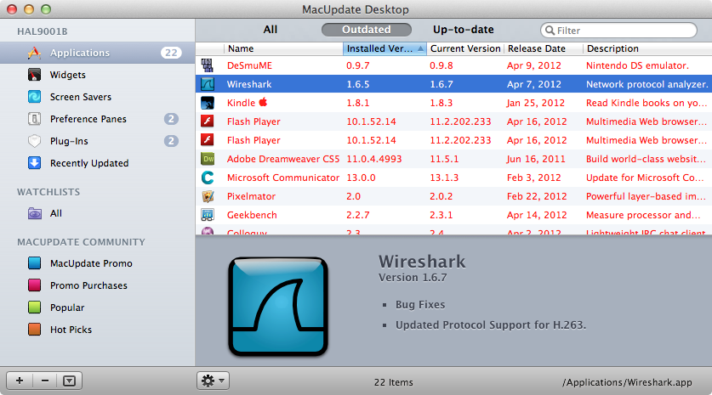
Task: Click the Wireshark row icon
Action: tap(208, 84)
